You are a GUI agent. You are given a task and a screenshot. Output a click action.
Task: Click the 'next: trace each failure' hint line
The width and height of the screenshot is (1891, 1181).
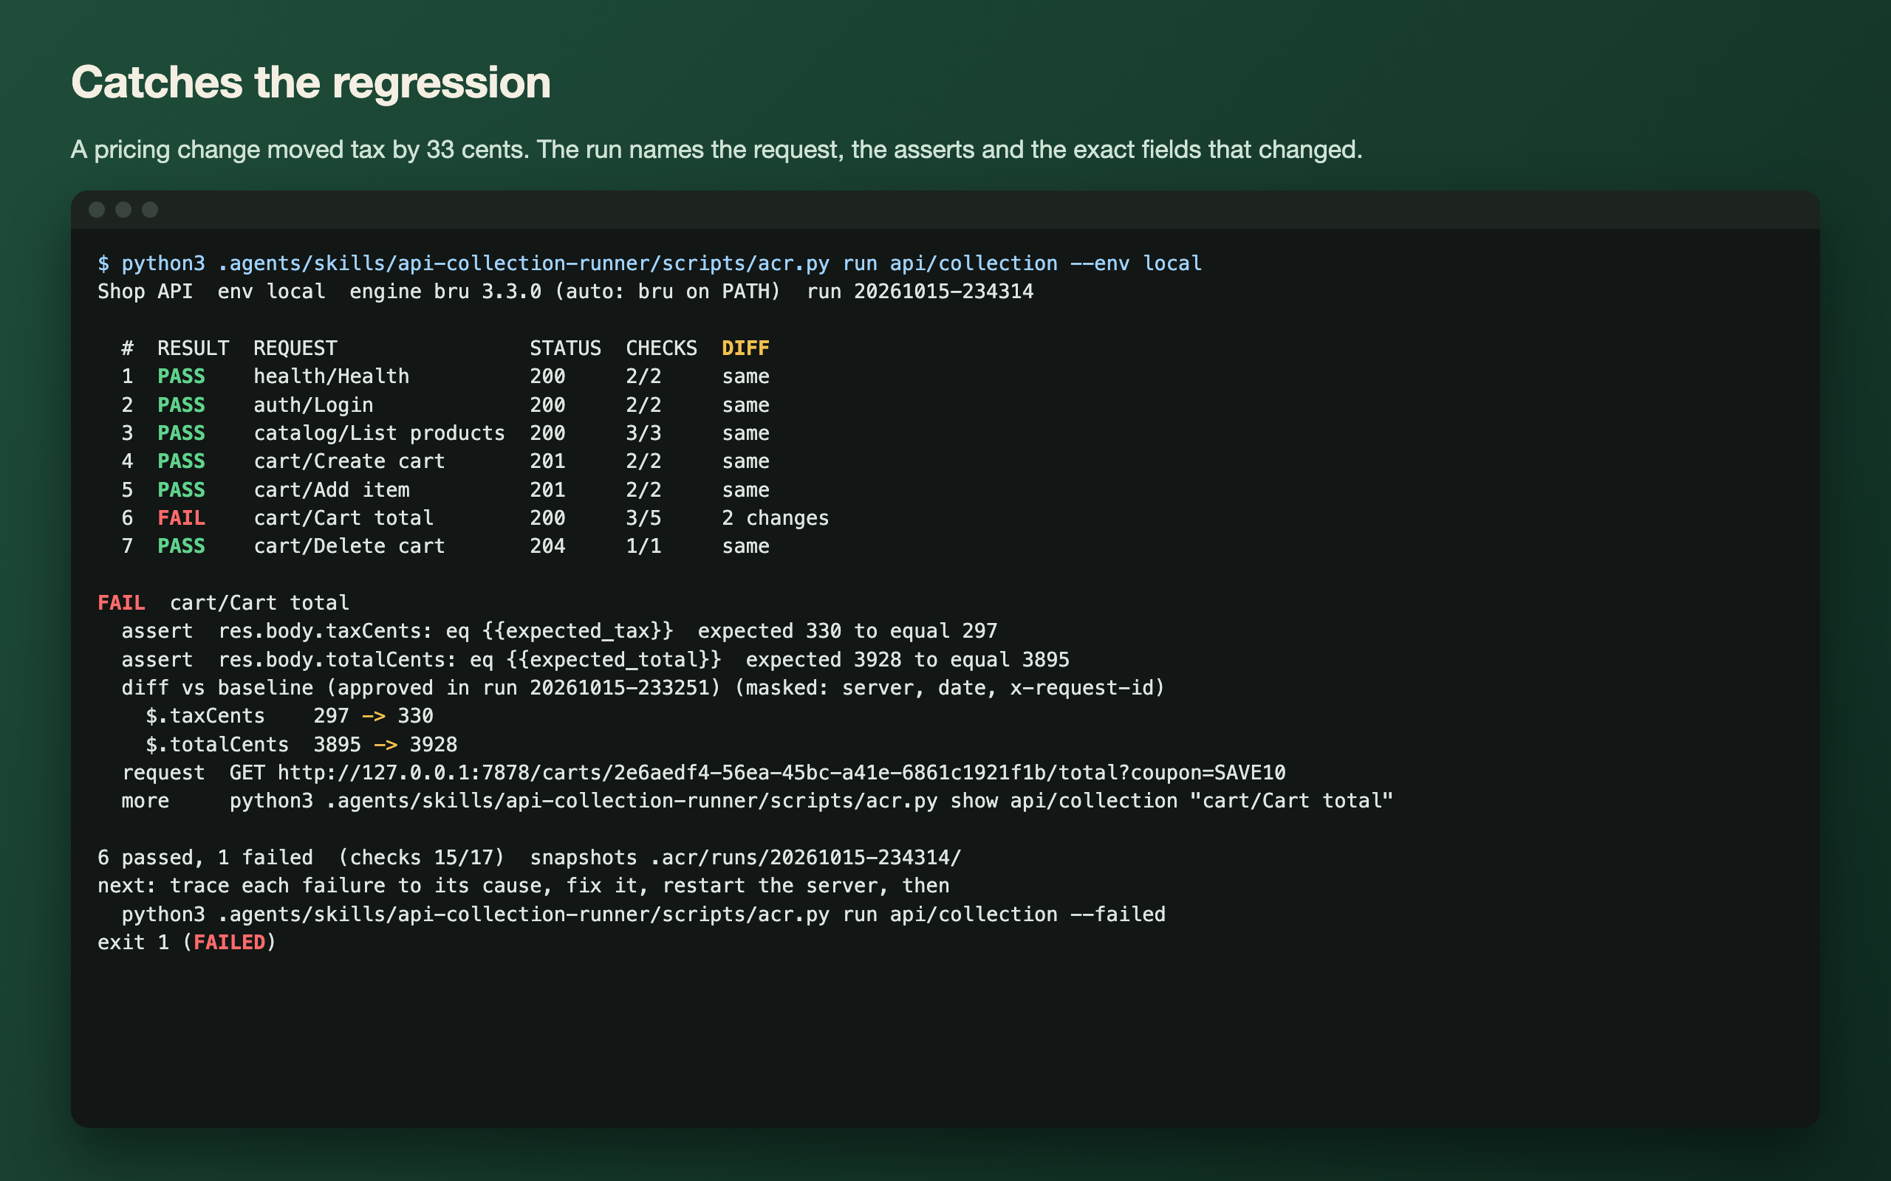click(524, 886)
